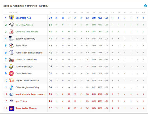Click the Volley 3.0 Romentino team logo

point(11,60)
